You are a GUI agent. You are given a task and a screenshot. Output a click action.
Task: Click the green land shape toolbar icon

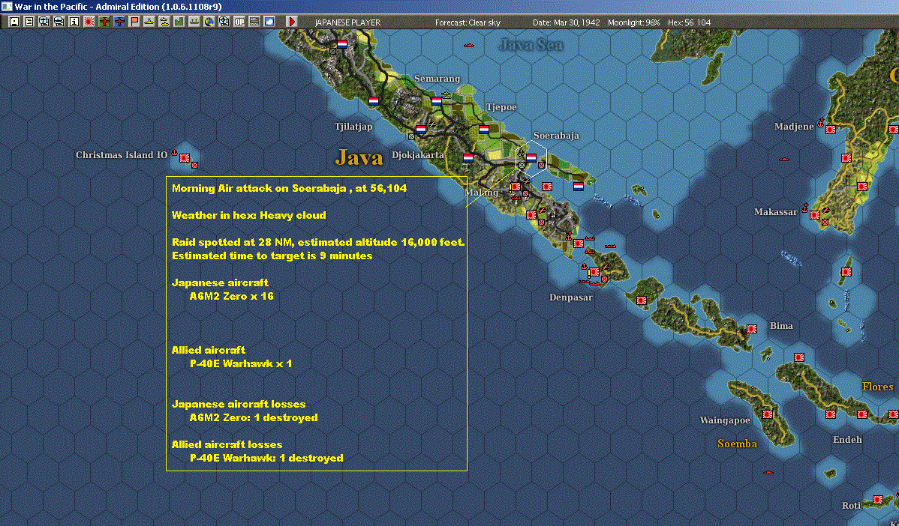[179, 22]
